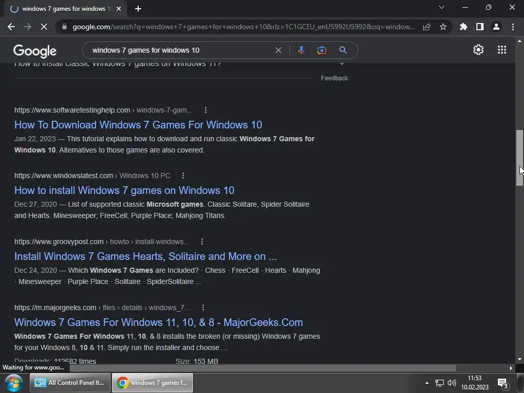The image size is (524, 393).
Task: Open How to install Windows 7 games link
Action: coord(124,190)
